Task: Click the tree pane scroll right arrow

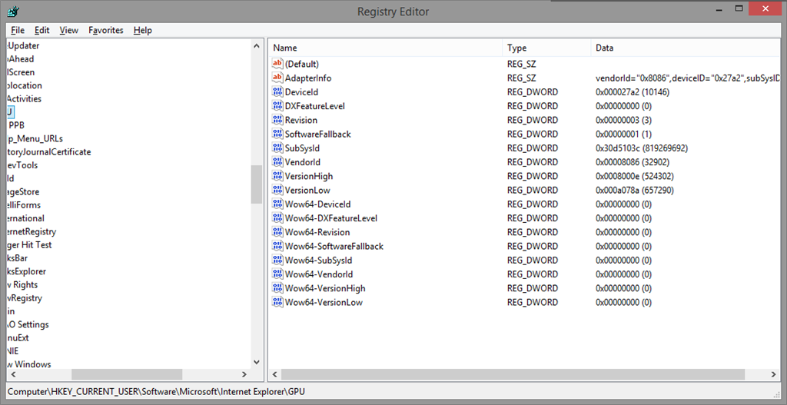Action: [244, 374]
